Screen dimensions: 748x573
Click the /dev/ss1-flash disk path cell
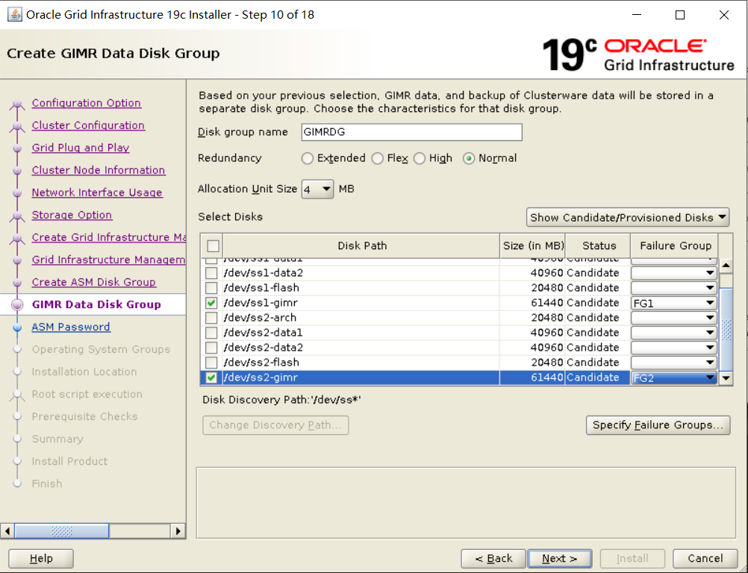pos(361,288)
